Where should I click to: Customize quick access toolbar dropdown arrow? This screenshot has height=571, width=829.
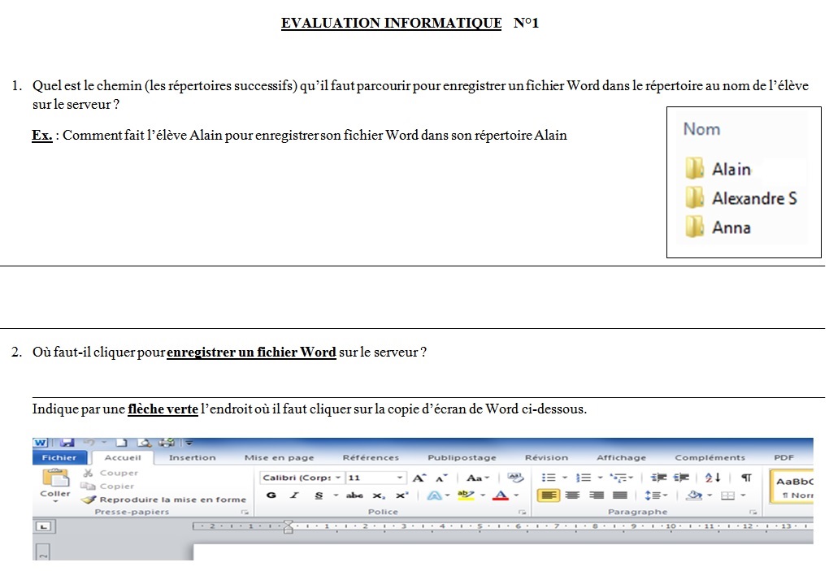click(x=189, y=443)
